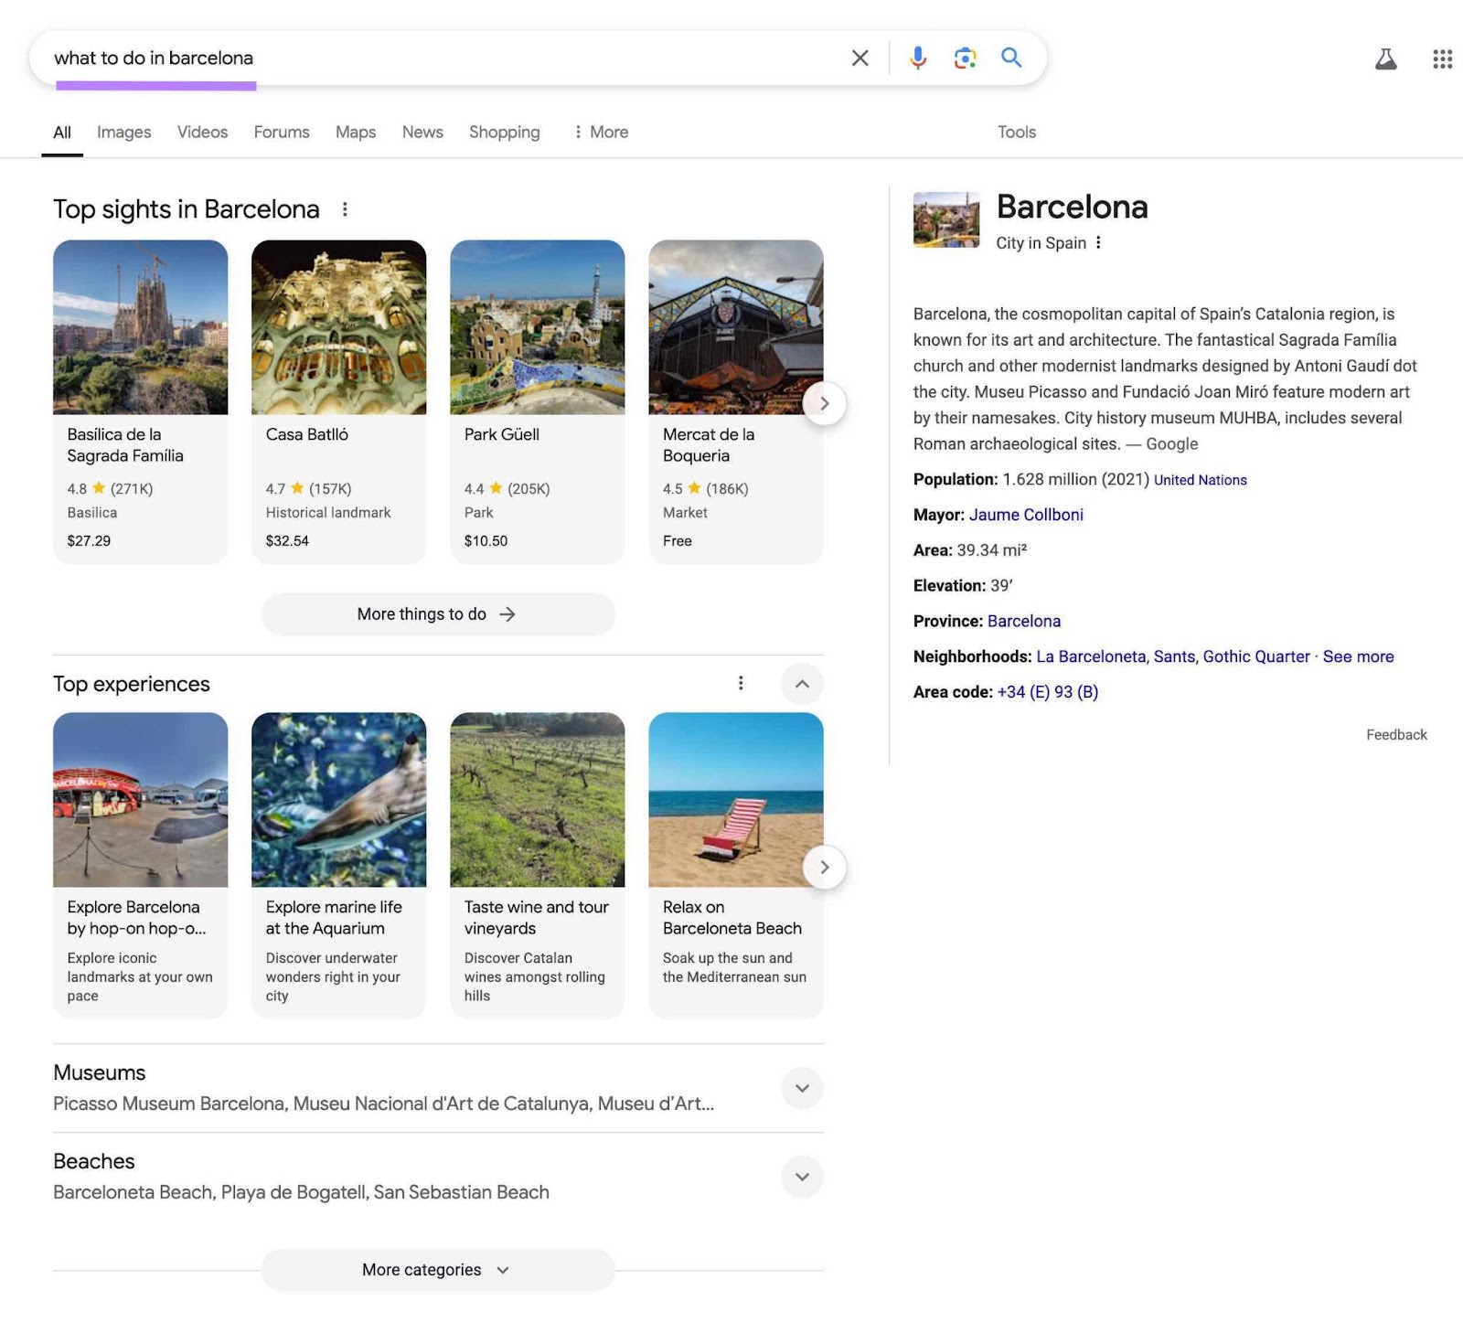The image size is (1463, 1322).
Task: Follow the United Nations source link
Action: coord(1200,480)
